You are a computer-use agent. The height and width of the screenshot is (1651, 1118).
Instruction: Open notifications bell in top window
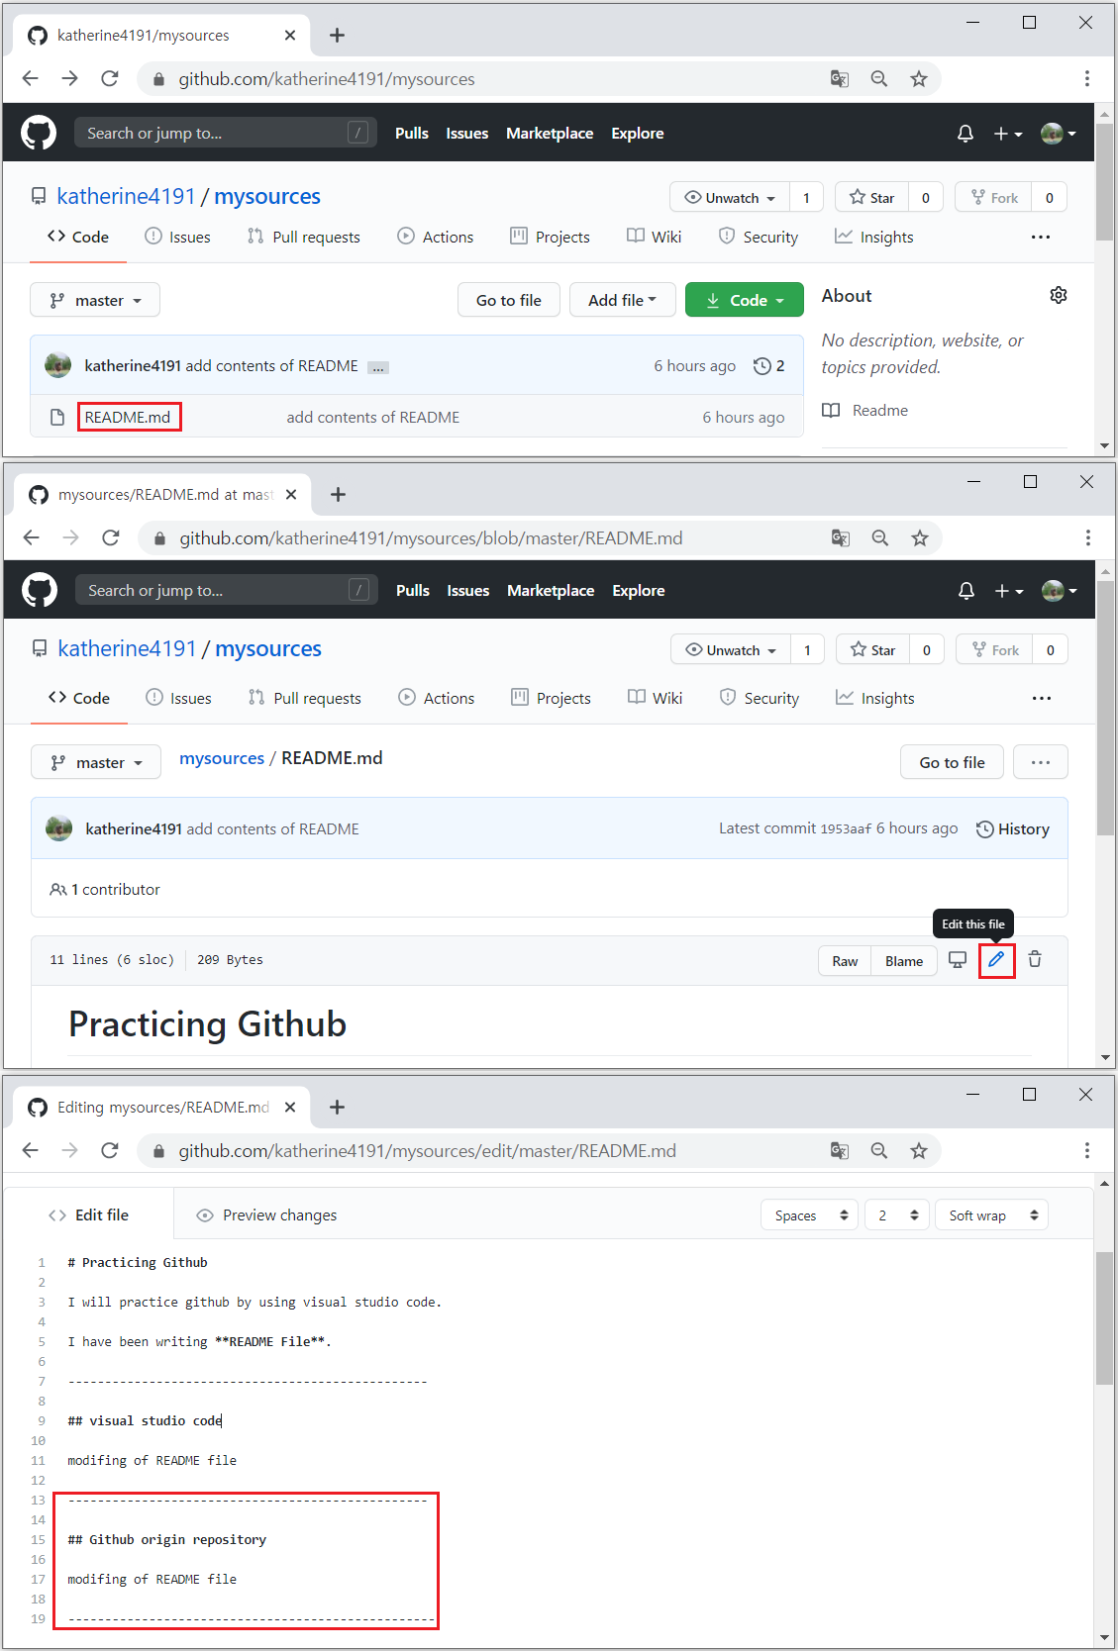tap(966, 133)
